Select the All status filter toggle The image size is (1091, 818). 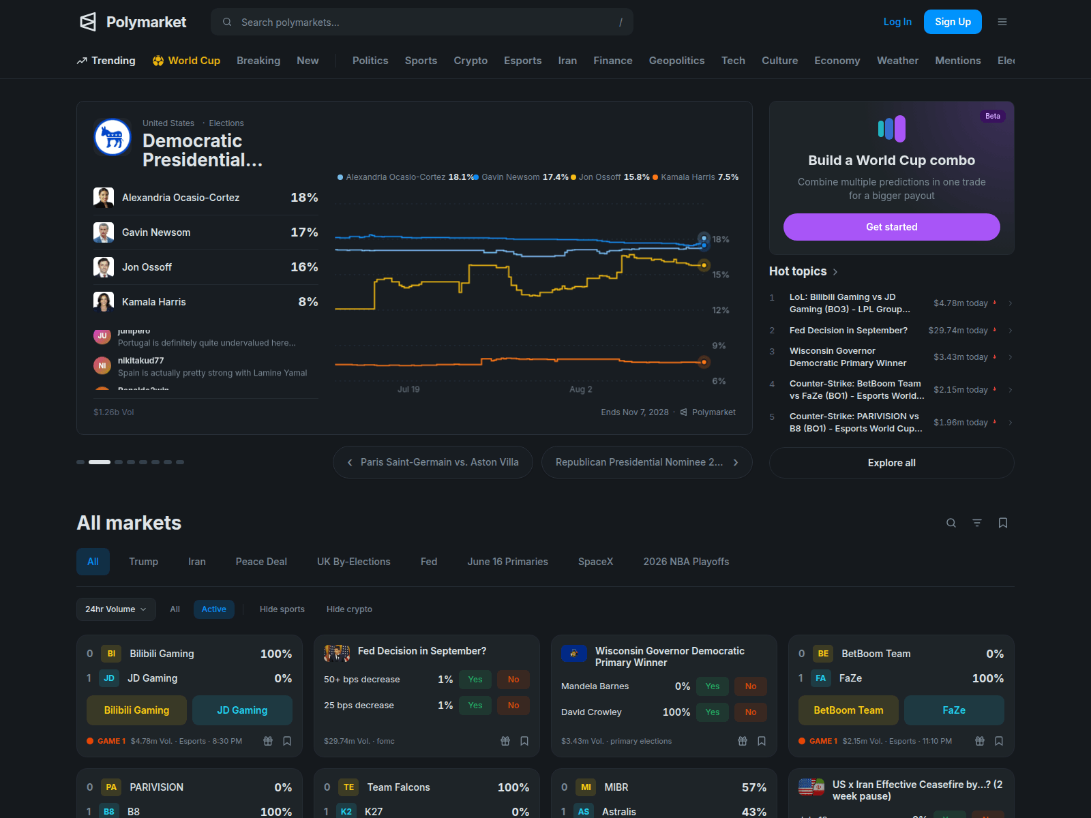coord(175,609)
